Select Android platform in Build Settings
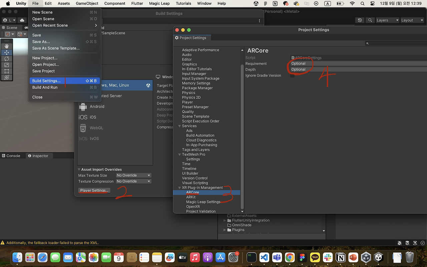The image size is (427, 267). (115, 106)
